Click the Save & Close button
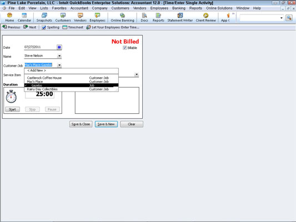The height and width of the screenshot is (222, 296). coord(81,124)
